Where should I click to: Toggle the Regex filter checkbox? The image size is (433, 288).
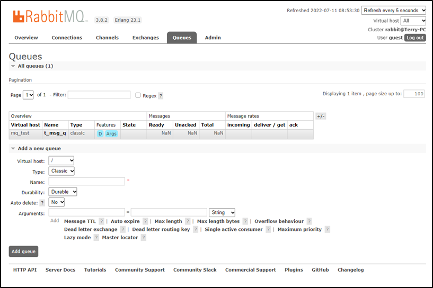(138, 95)
